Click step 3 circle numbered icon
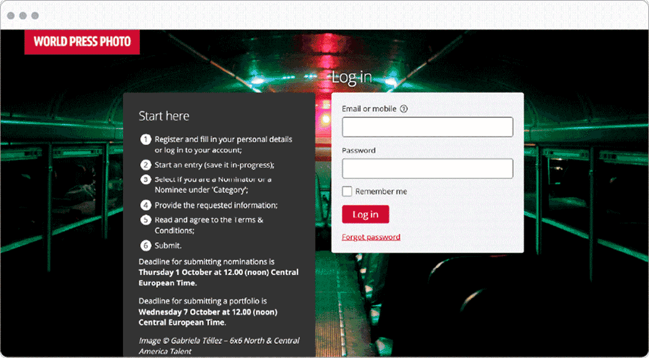The height and width of the screenshot is (358, 649). 145,180
